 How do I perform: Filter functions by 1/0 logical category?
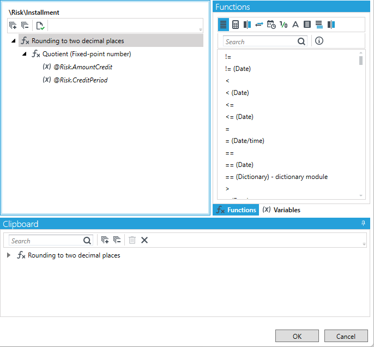283,25
